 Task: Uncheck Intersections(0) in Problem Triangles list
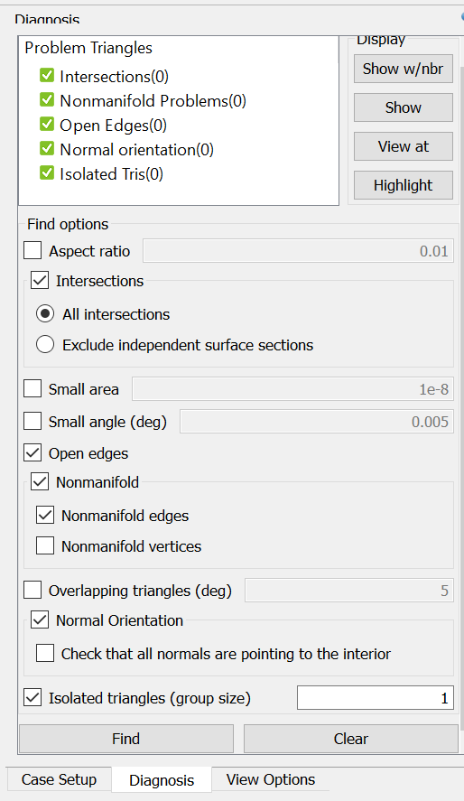pyautogui.click(x=47, y=76)
